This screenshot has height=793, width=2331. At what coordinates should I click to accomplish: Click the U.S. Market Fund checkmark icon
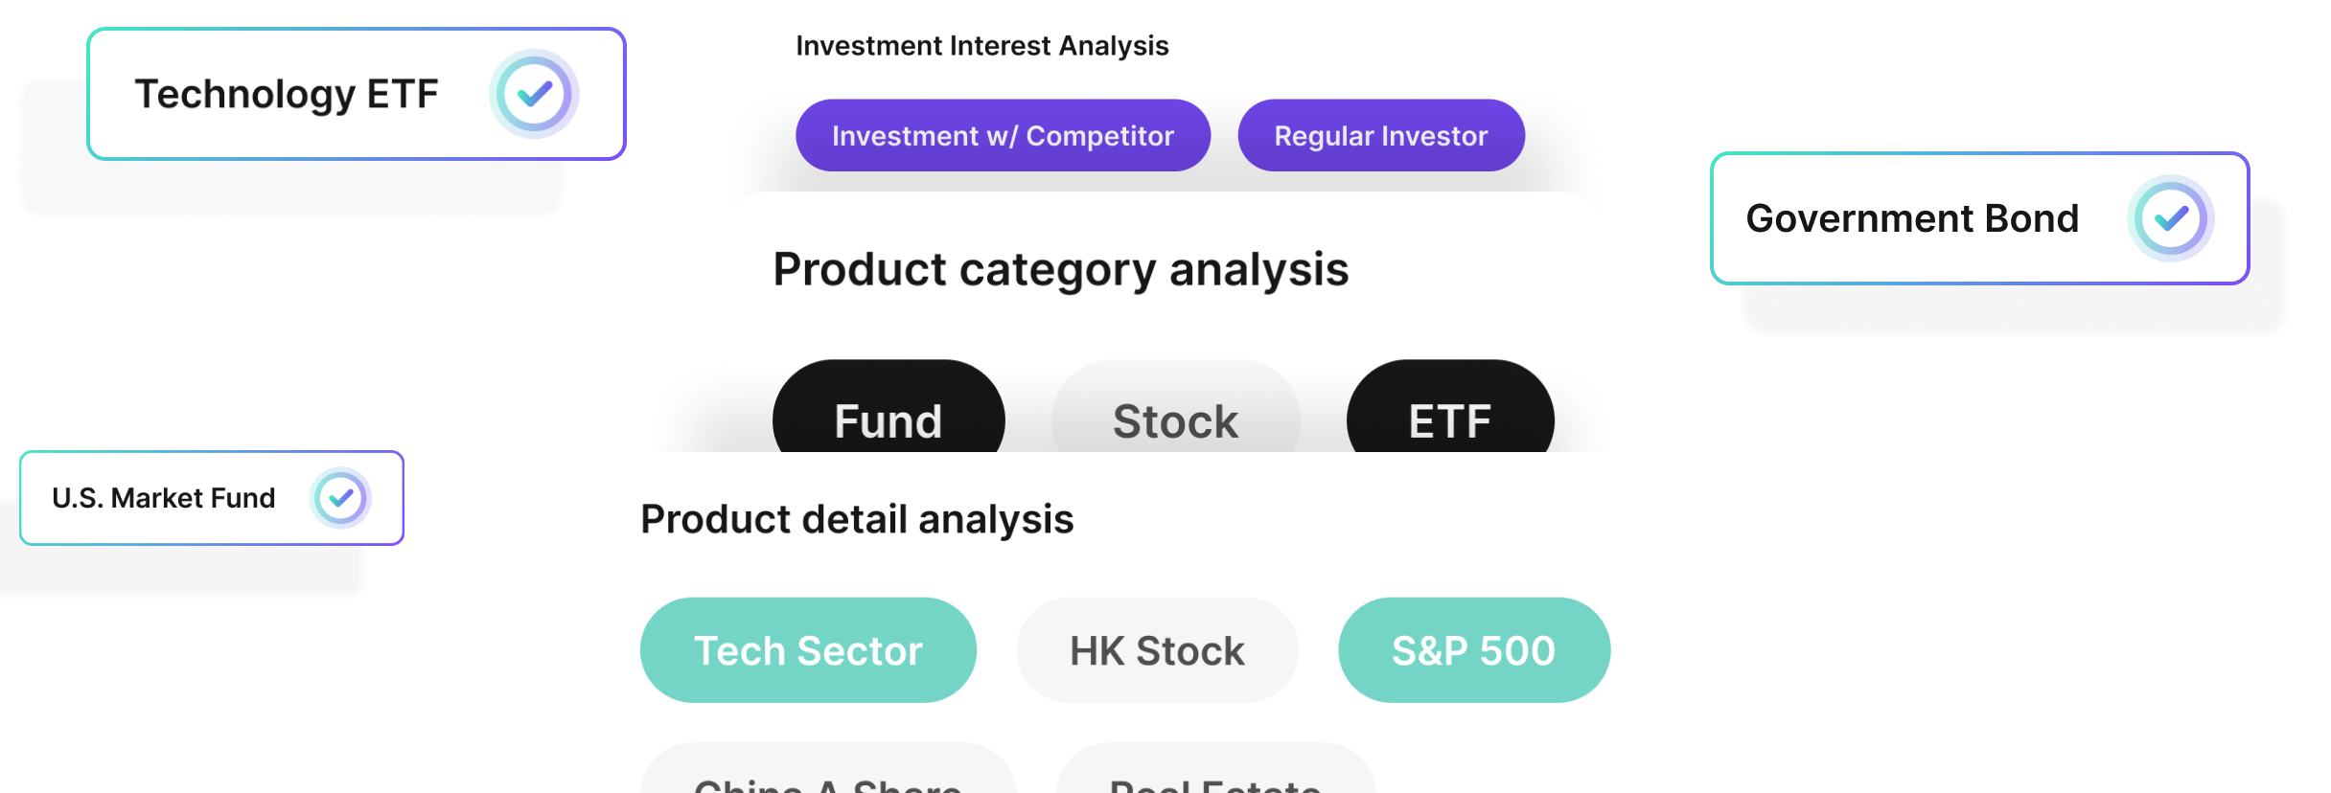340,498
